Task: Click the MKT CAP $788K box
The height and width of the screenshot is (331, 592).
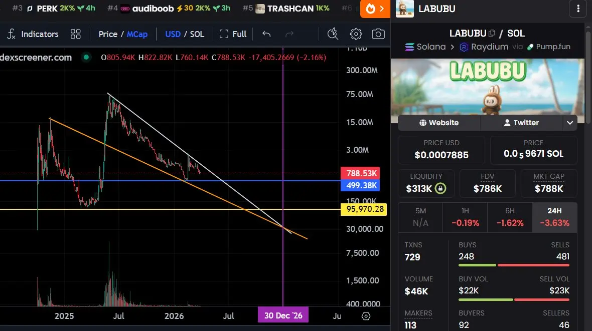Action: (x=549, y=183)
